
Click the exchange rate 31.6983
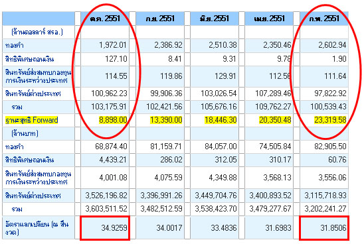(x=278, y=228)
